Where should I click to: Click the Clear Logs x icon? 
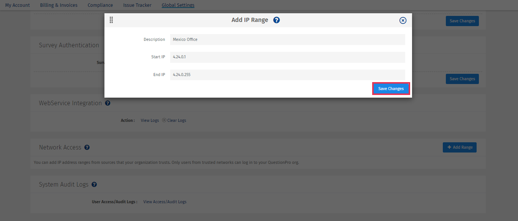point(164,120)
